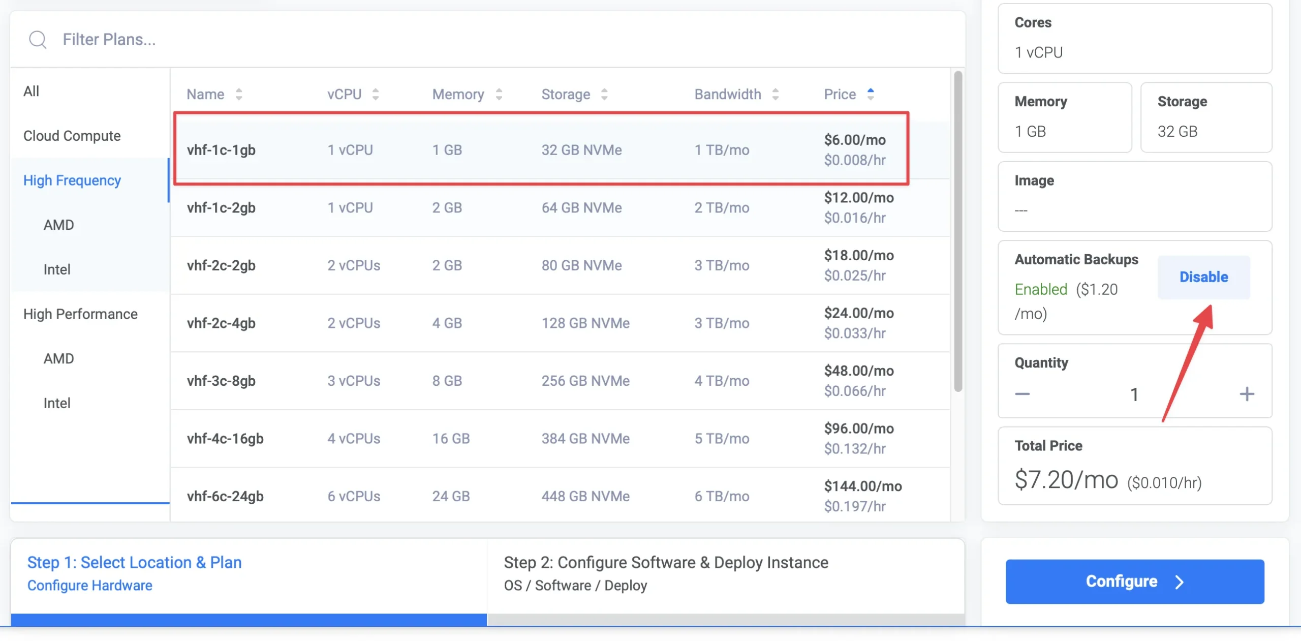Viewport: 1301px width, 641px height.
Task: Click the green Enabled backup status
Action: 1041,289
